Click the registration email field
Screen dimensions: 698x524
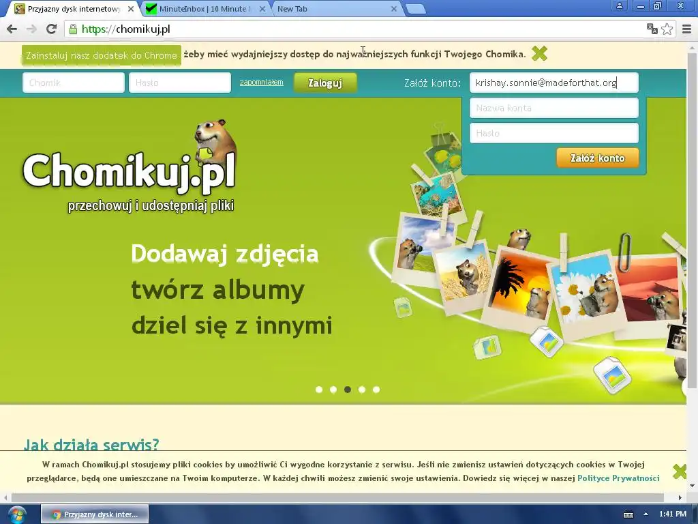click(x=553, y=83)
